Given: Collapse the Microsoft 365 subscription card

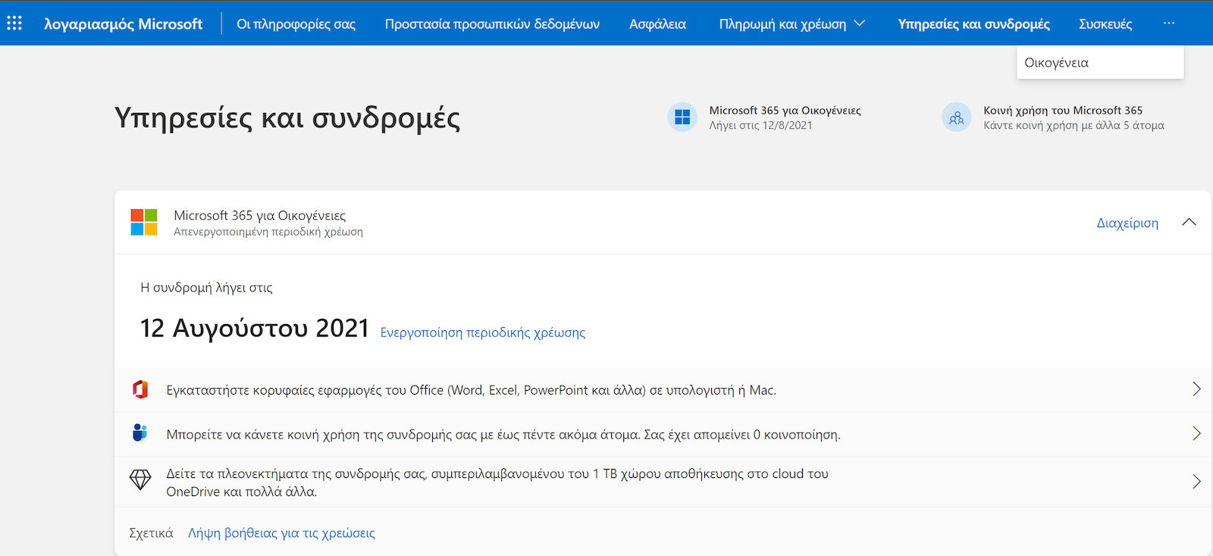Looking at the screenshot, I should tap(1189, 222).
